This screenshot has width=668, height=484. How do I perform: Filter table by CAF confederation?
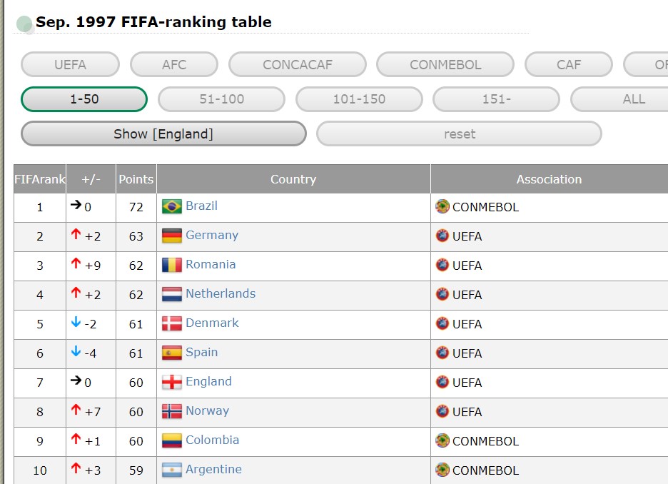click(x=569, y=64)
